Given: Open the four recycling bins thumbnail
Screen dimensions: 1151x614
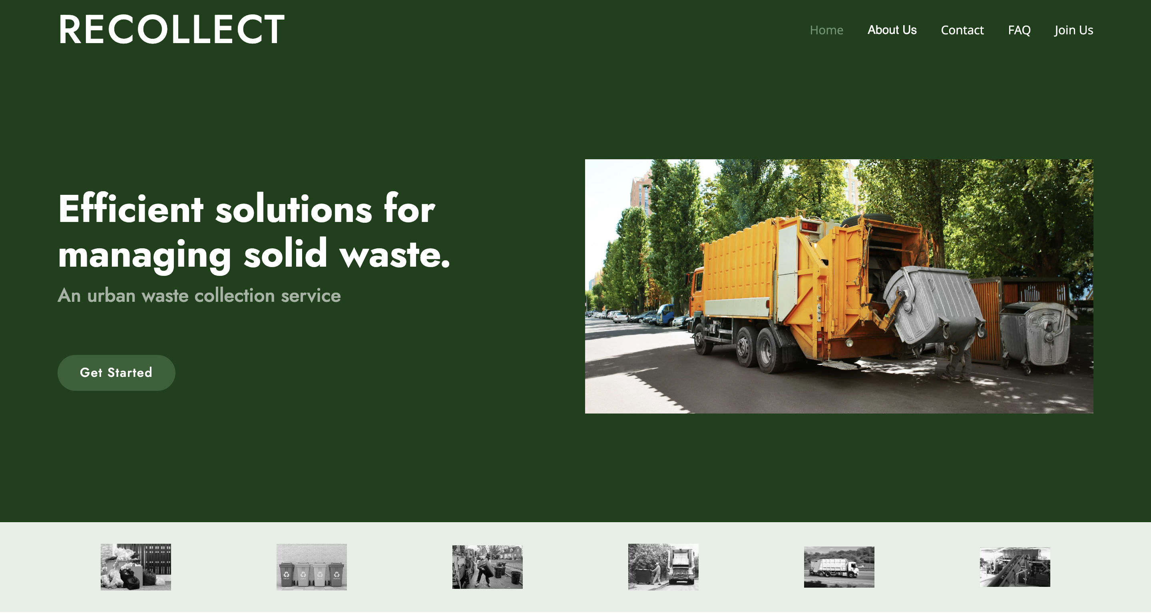Looking at the screenshot, I should tap(311, 567).
